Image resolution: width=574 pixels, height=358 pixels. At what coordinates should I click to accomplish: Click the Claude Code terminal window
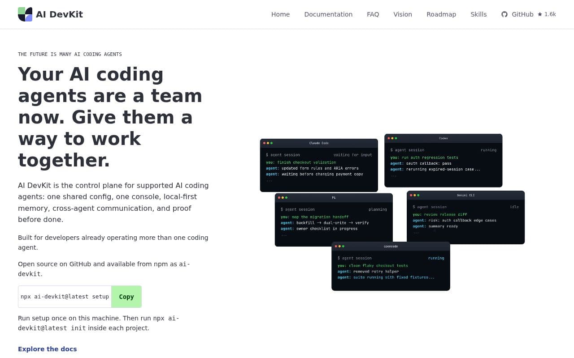point(319,165)
